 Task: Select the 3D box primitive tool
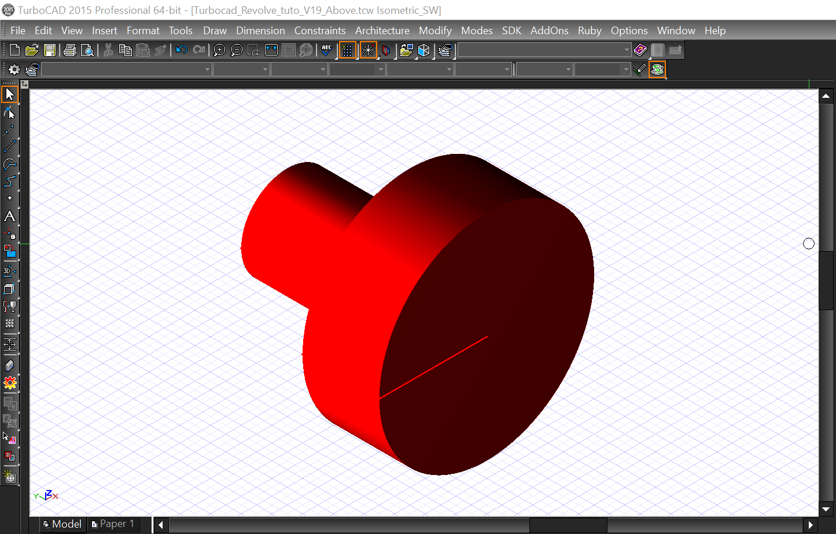[10, 289]
